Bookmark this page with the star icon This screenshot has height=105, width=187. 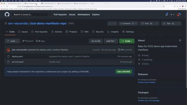coord(164,6)
